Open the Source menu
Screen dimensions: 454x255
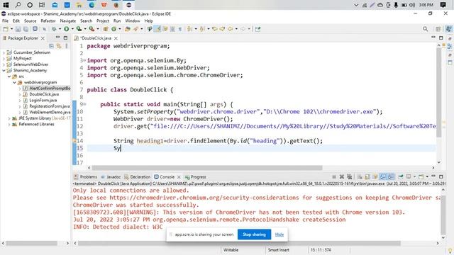(30, 21)
